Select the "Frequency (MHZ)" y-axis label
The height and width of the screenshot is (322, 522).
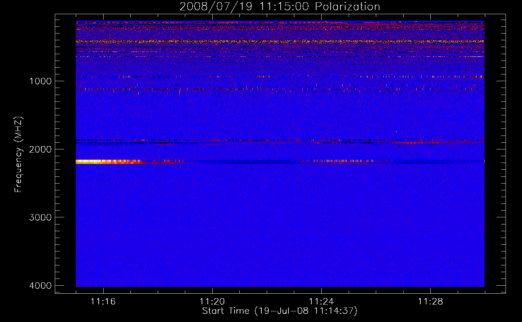[18, 155]
